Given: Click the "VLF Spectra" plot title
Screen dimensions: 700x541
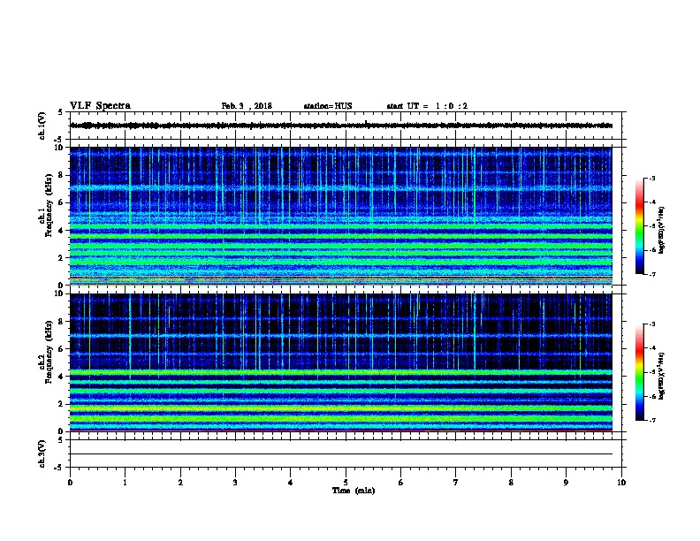Looking at the screenshot, I should (100, 106).
